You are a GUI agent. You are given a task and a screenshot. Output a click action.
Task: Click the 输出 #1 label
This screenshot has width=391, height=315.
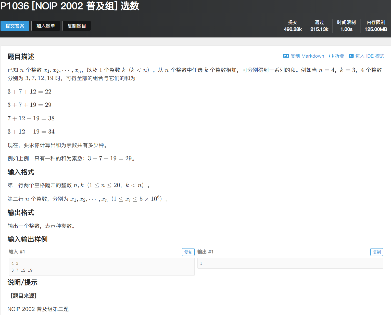pos(205,252)
